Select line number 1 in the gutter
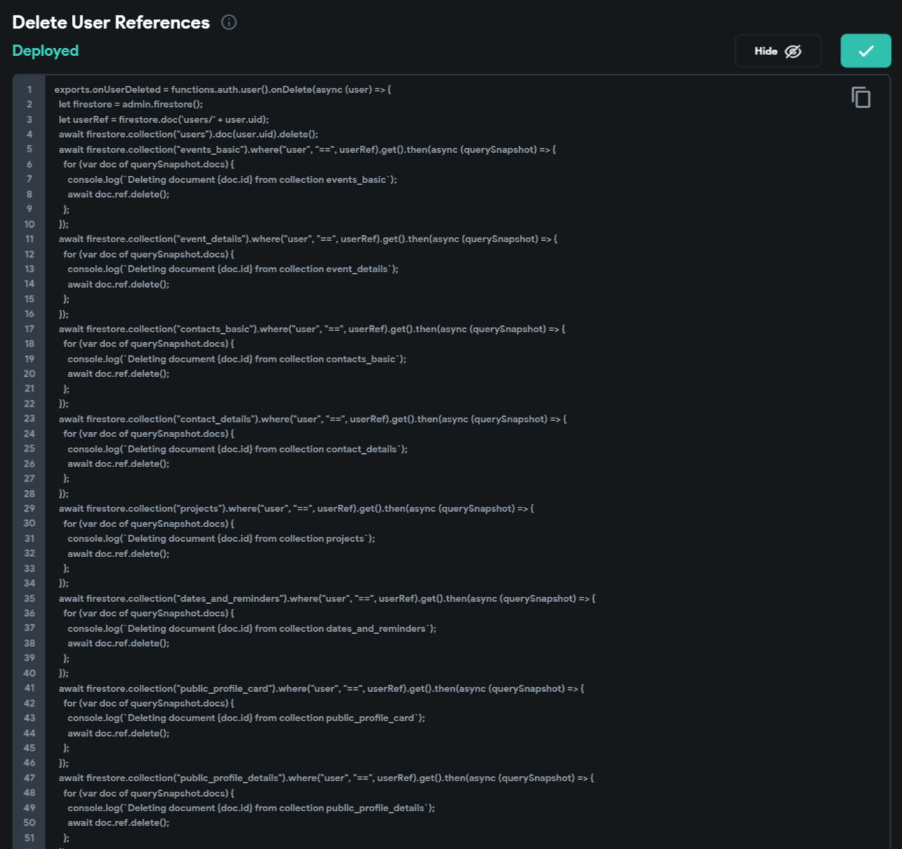This screenshot has height=849, width=902. tap(29, 89)
